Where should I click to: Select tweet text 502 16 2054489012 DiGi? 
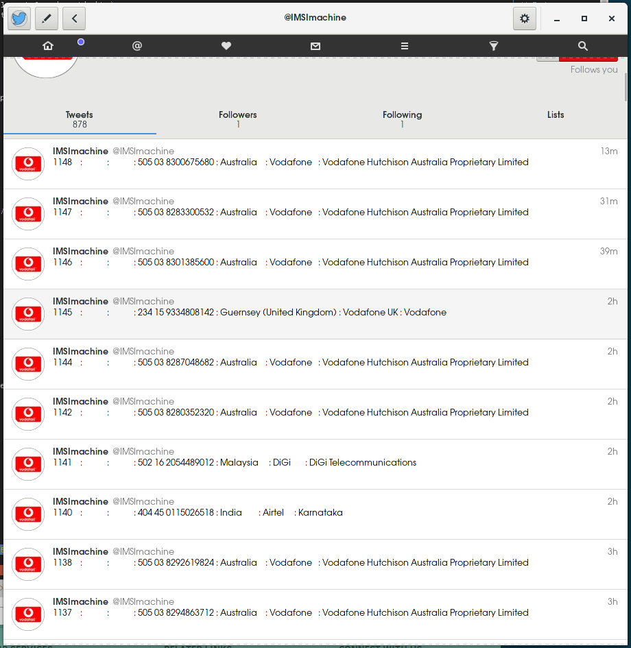(235, 462)
